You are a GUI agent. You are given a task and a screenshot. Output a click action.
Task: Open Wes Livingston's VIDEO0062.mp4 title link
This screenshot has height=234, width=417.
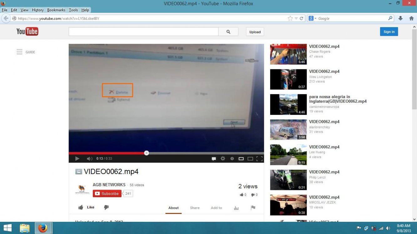coord(324,71)
